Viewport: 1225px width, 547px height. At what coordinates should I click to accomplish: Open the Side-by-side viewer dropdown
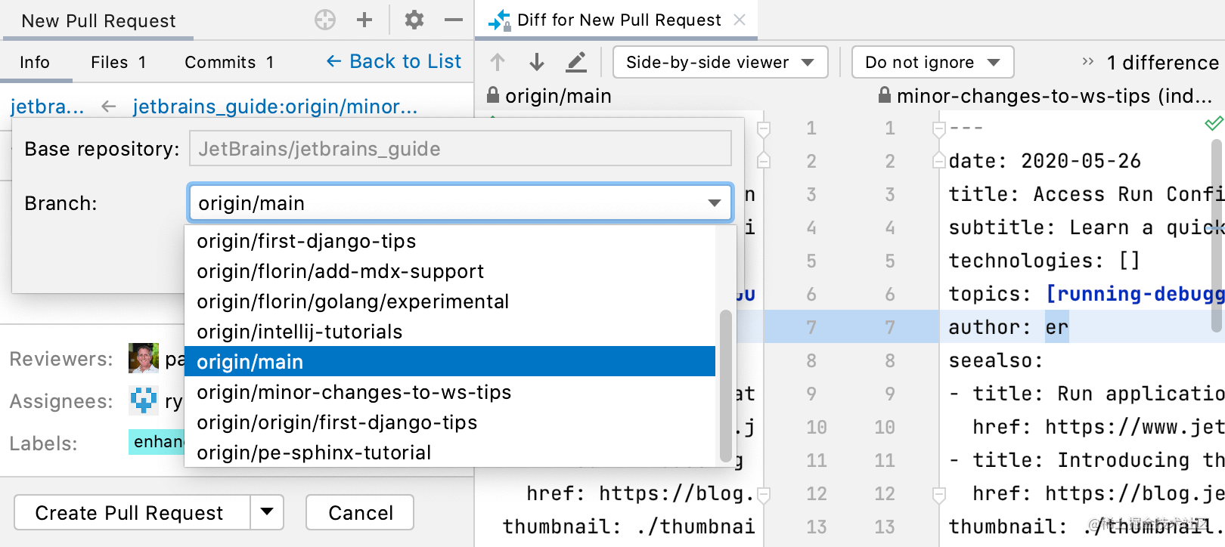[x=720, y=62]
